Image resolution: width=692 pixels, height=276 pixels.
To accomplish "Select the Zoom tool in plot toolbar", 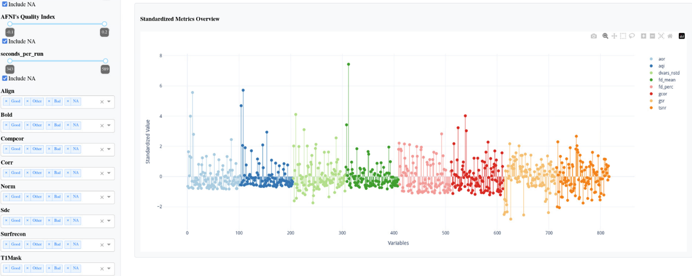I will tap(605, 36).
